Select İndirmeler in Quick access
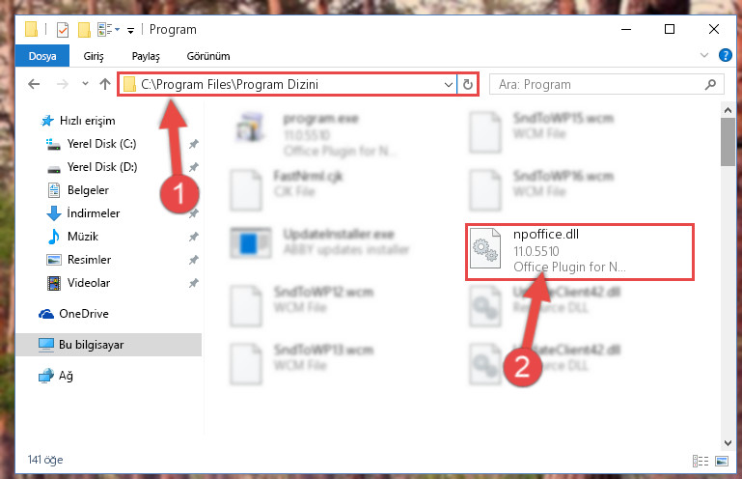742x479 pixels. pos(94,213)
